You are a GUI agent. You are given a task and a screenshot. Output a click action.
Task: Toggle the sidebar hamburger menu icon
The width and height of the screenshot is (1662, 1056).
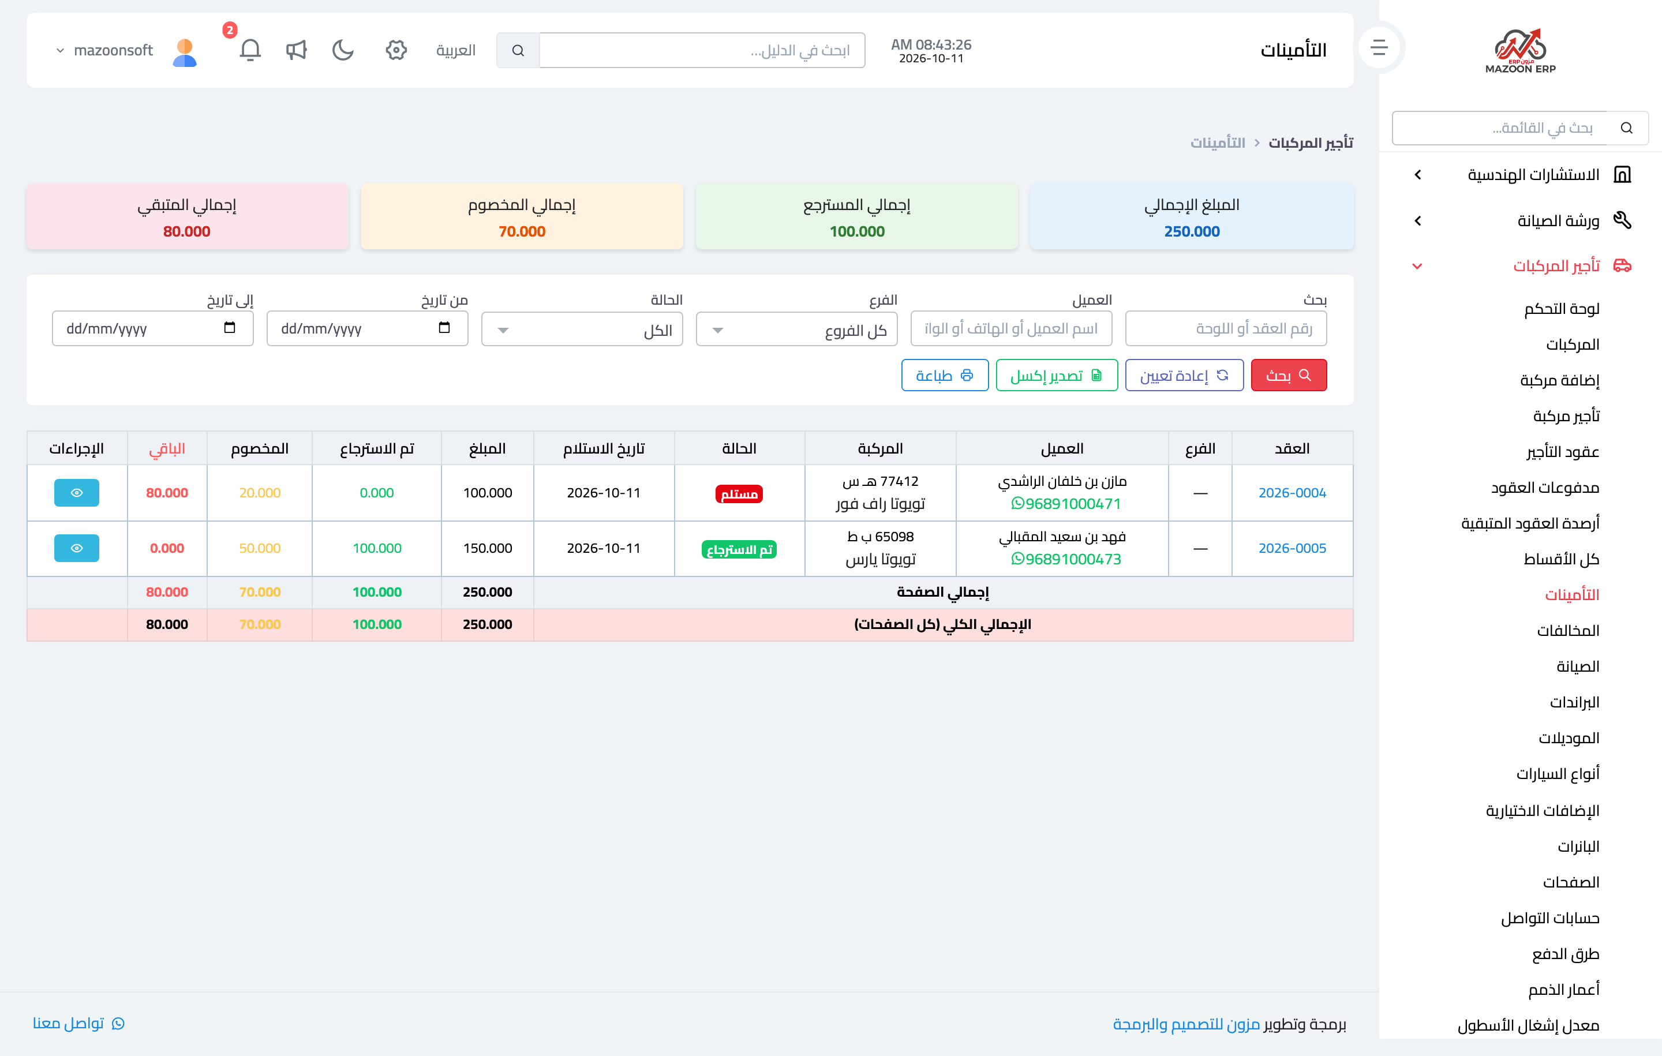1378,48
